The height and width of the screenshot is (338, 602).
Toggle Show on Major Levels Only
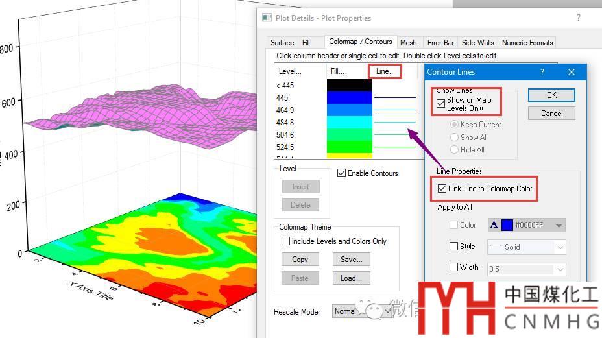pos(441,104)
